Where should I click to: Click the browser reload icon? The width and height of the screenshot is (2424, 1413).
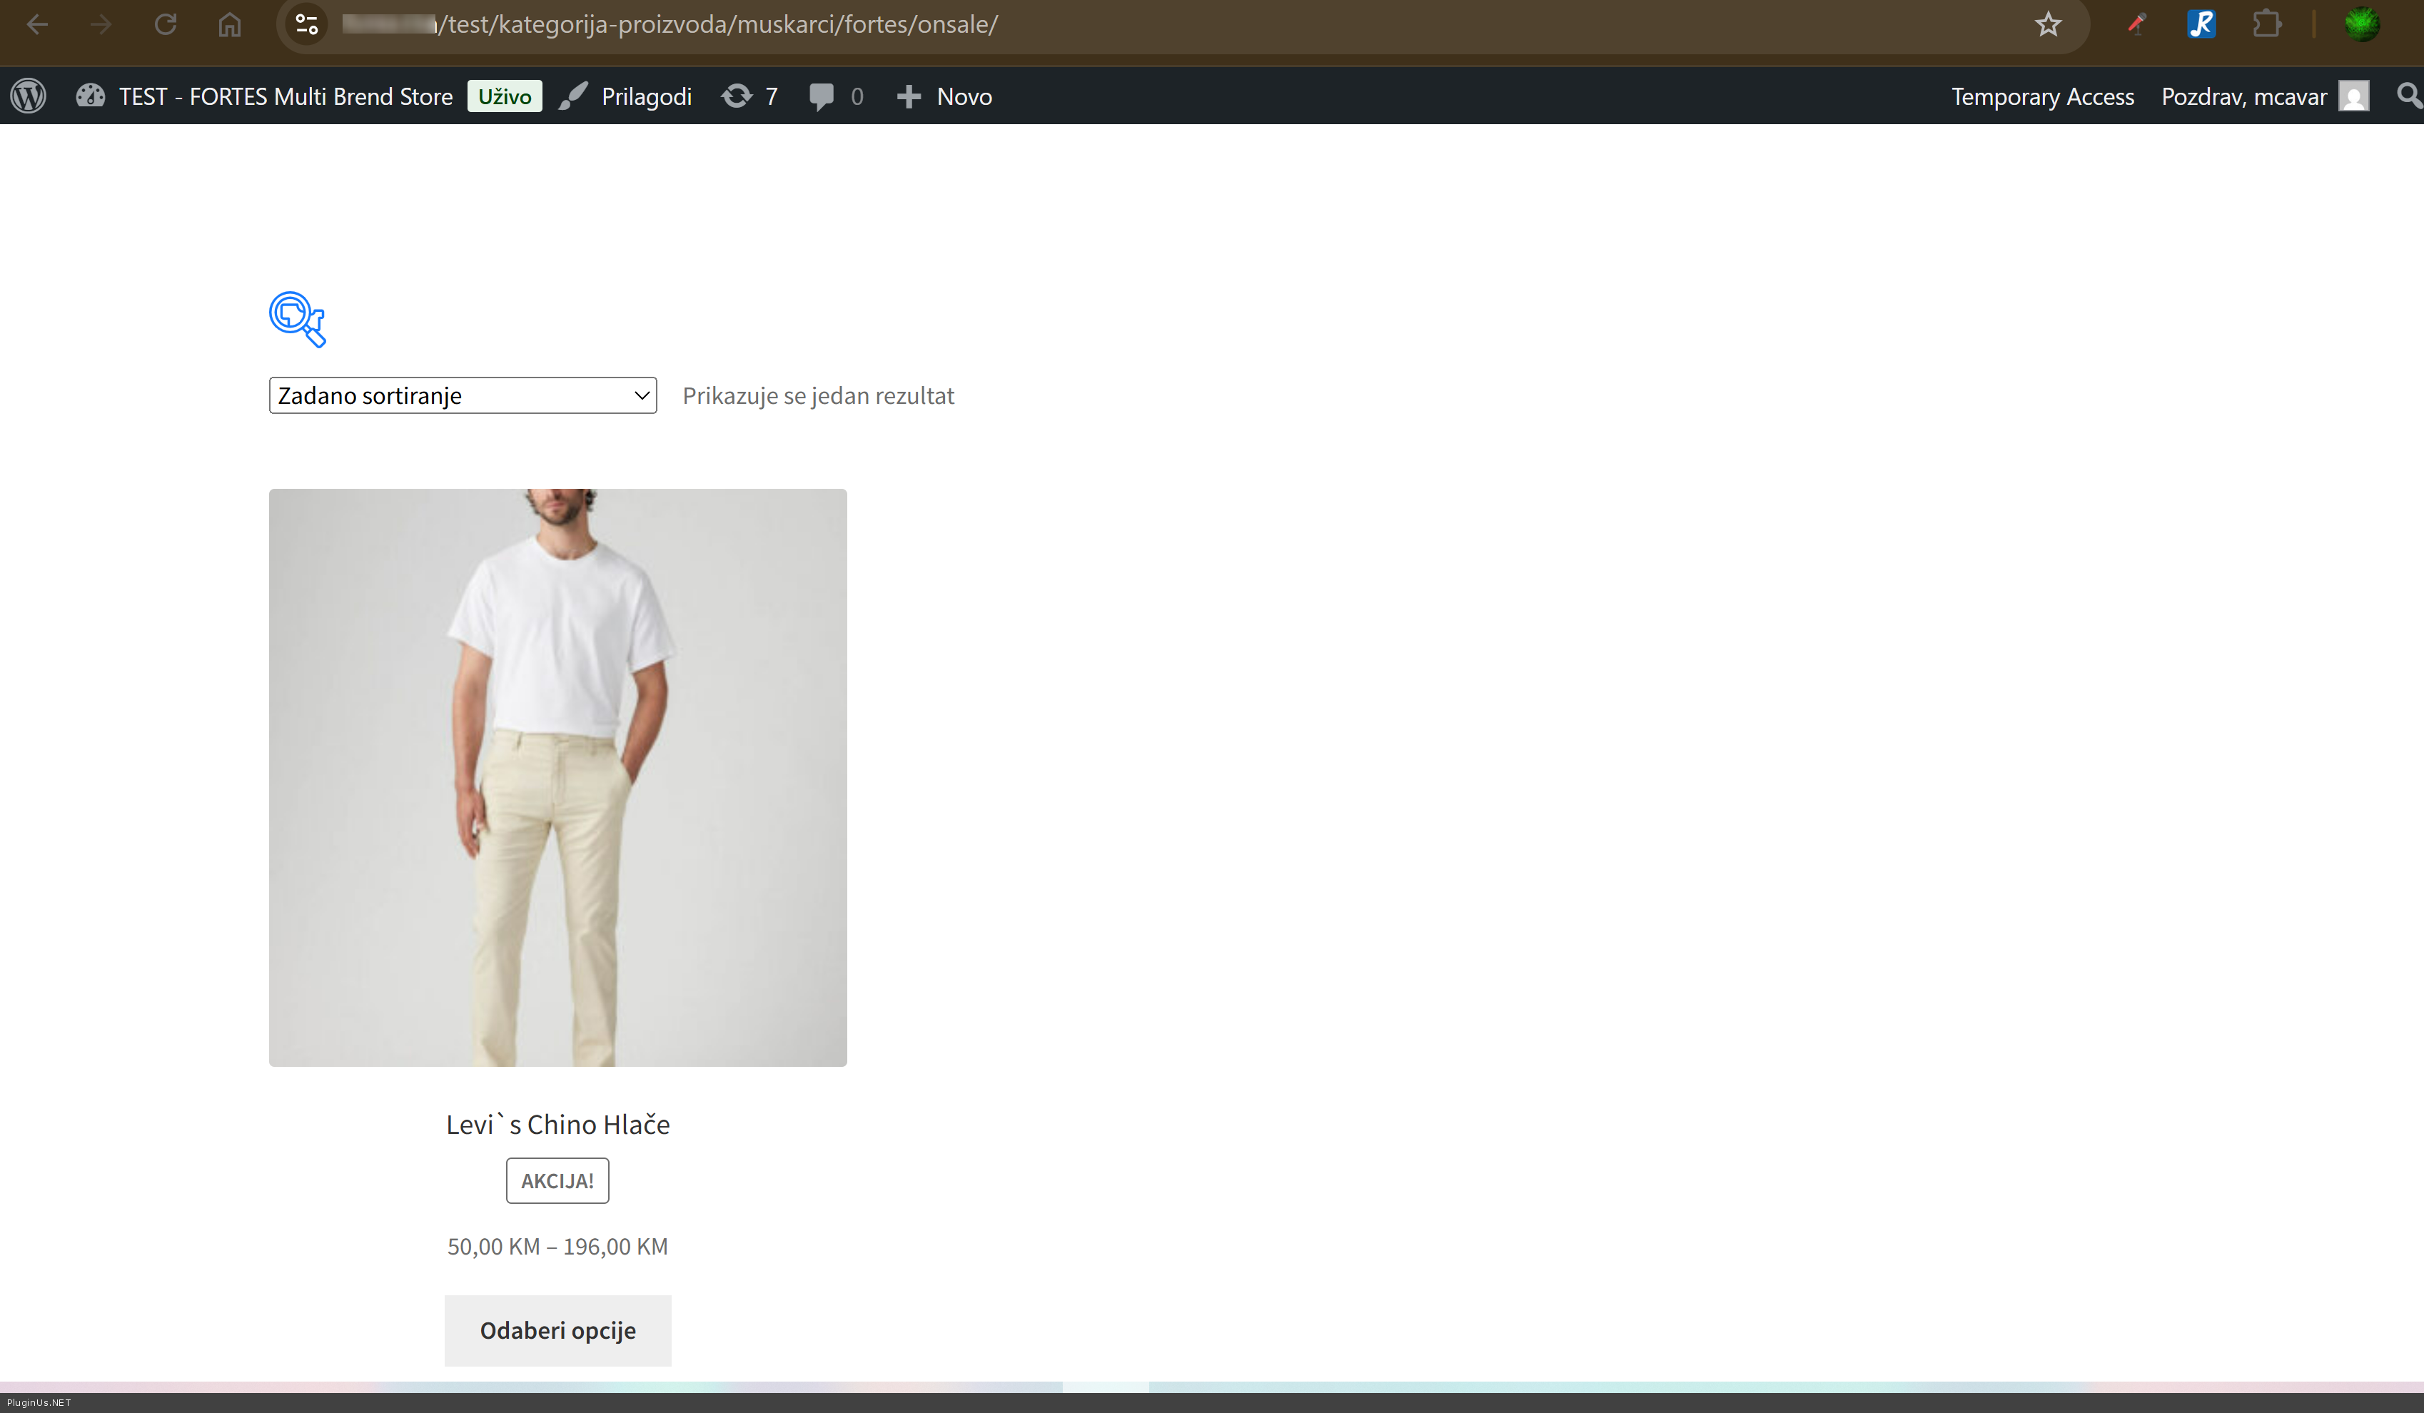click(166, 24)
